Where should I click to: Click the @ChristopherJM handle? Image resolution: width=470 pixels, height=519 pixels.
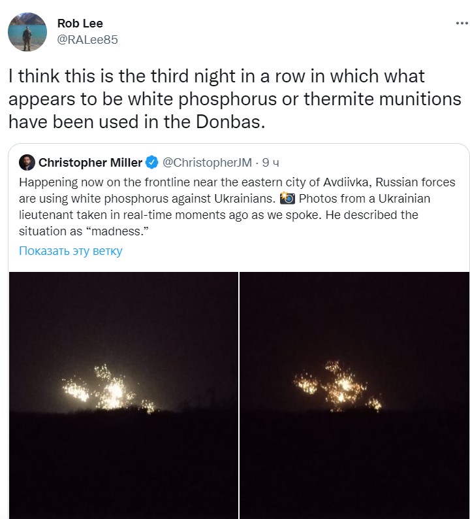click(x=205, y=162)
